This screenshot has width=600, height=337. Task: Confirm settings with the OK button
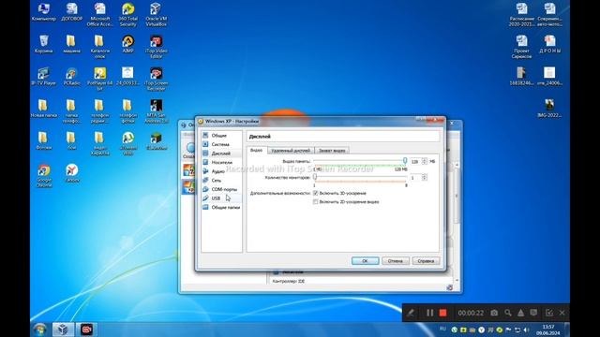365,261
